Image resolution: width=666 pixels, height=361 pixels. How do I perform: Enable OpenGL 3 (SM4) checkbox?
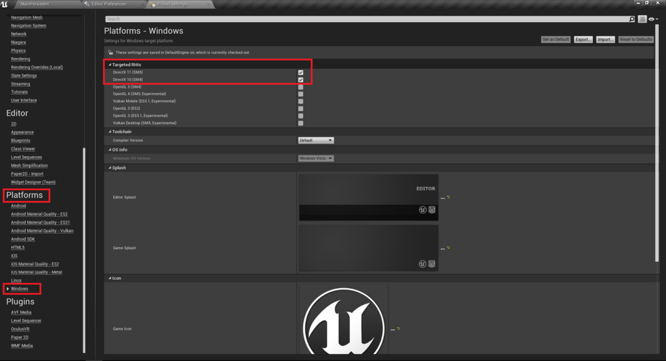(x=300, y=87)
